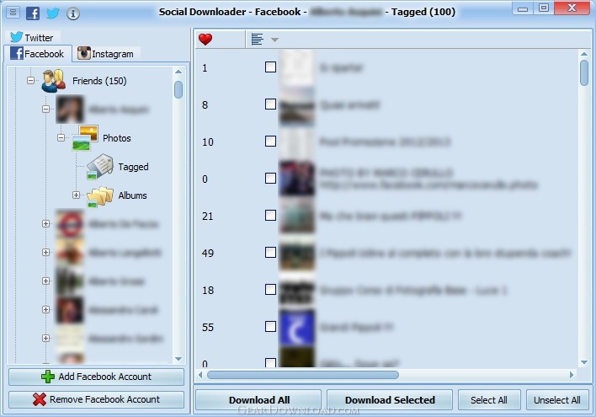Expand the fifth friend in the list
The image size is (596, 417).
point(46,310)
